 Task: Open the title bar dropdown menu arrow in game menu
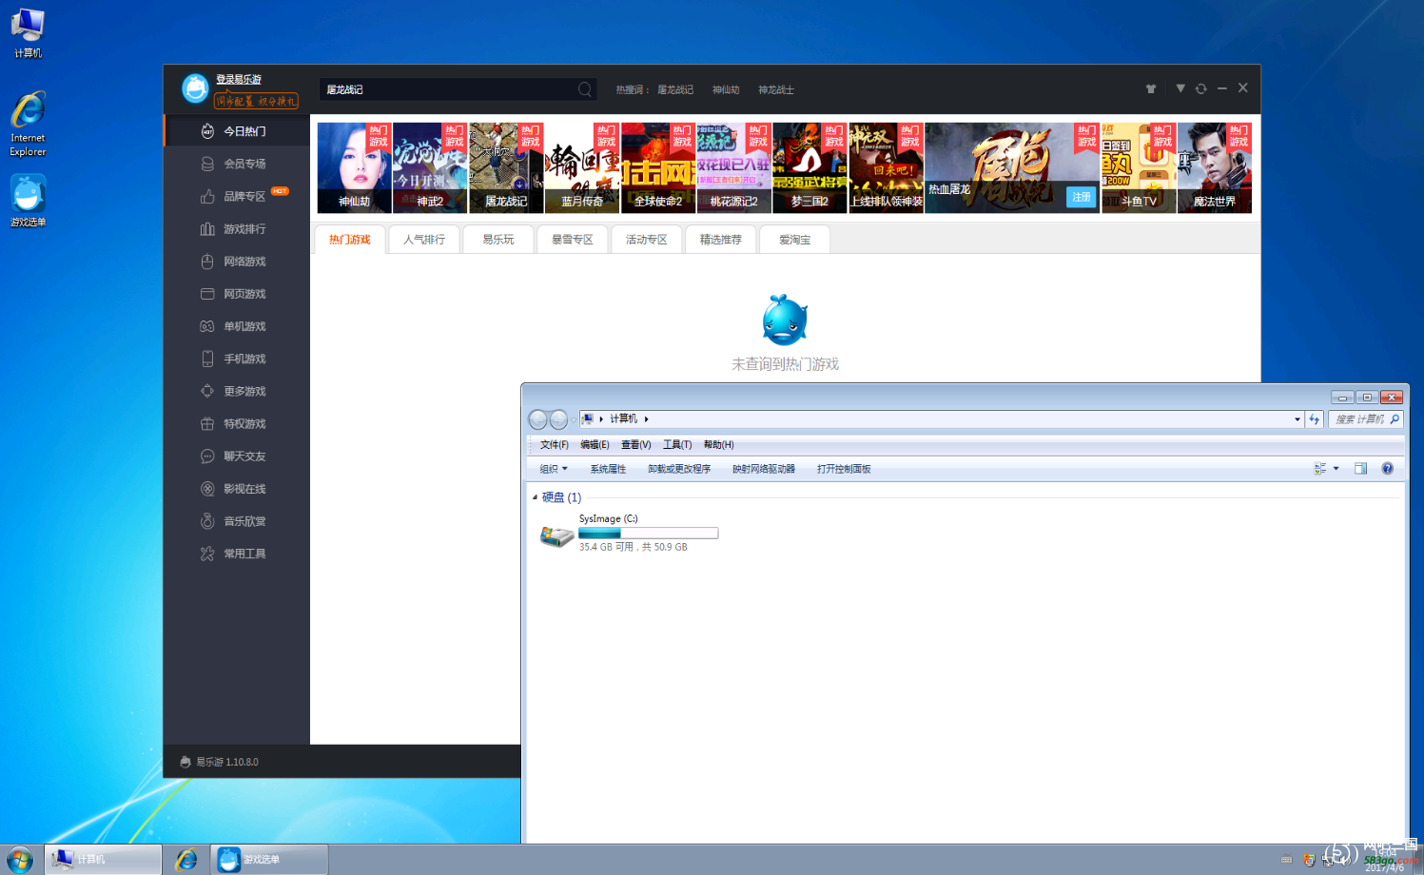click(1180, 88)
